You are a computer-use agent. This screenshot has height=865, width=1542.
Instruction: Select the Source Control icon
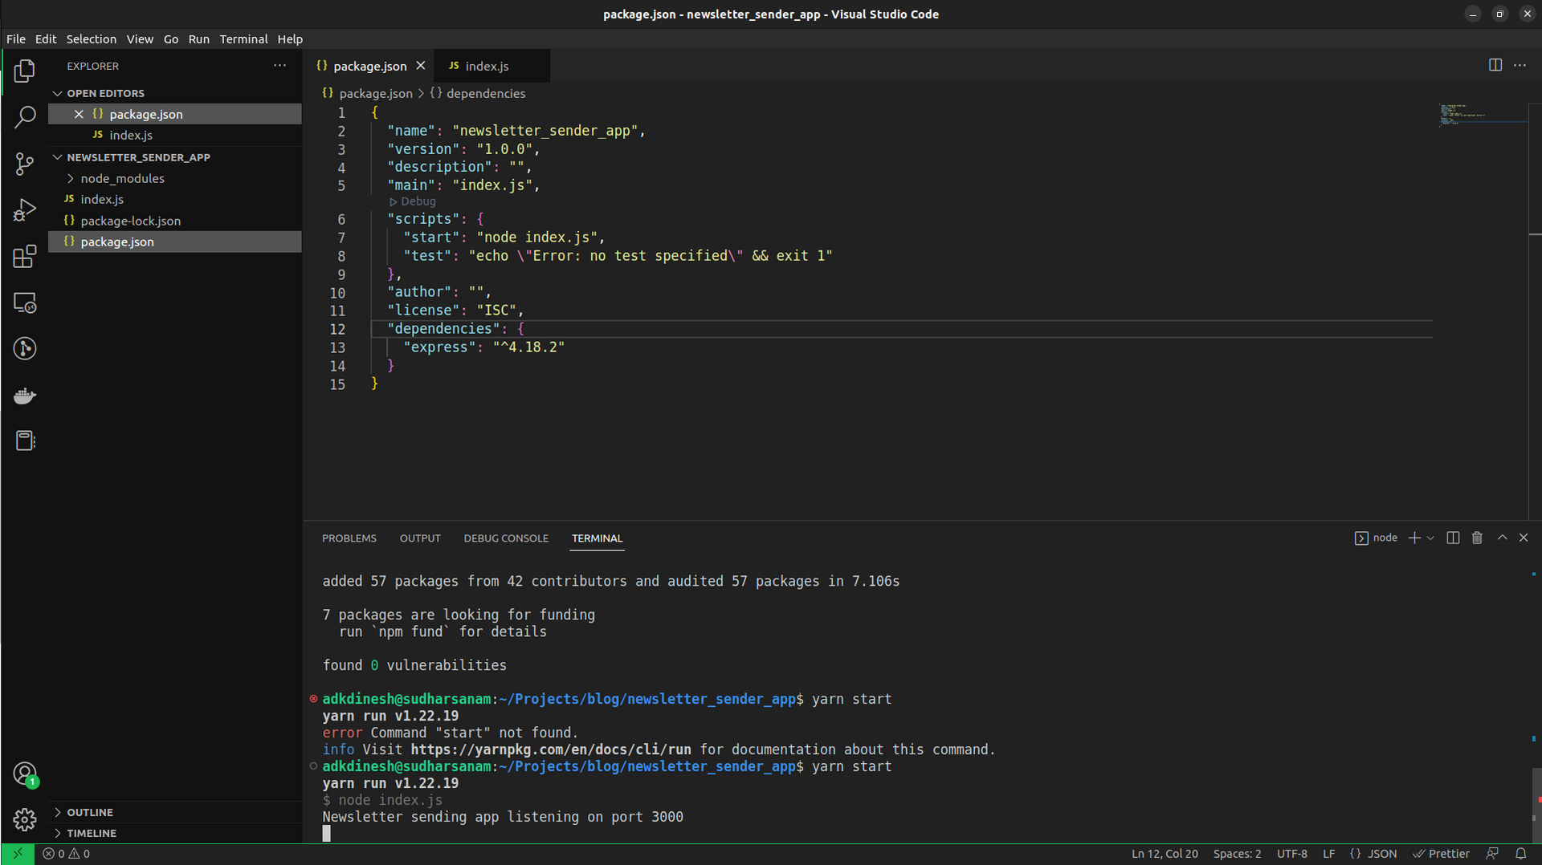[25, 164]
